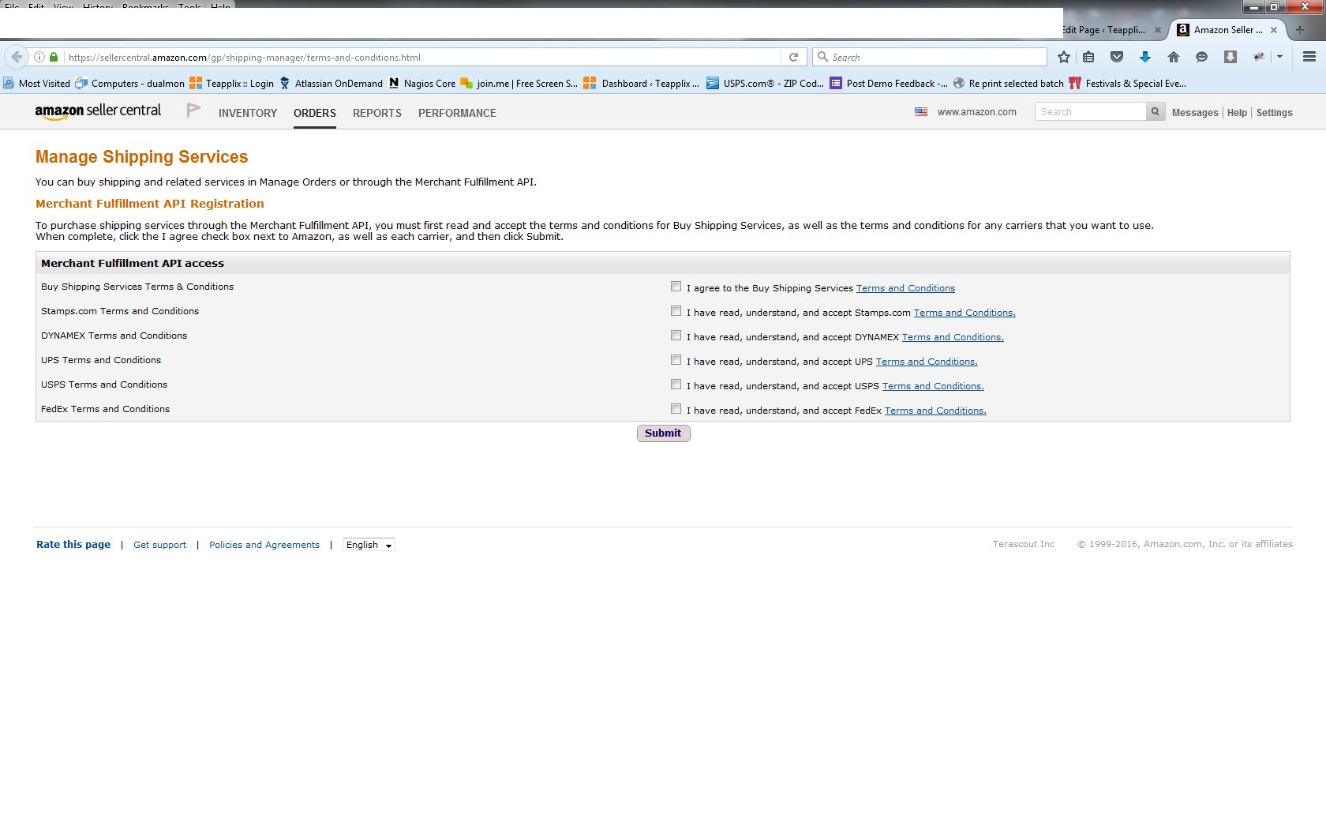Tick the USPS terms acceptance checkbox

[x=676, y=384]
